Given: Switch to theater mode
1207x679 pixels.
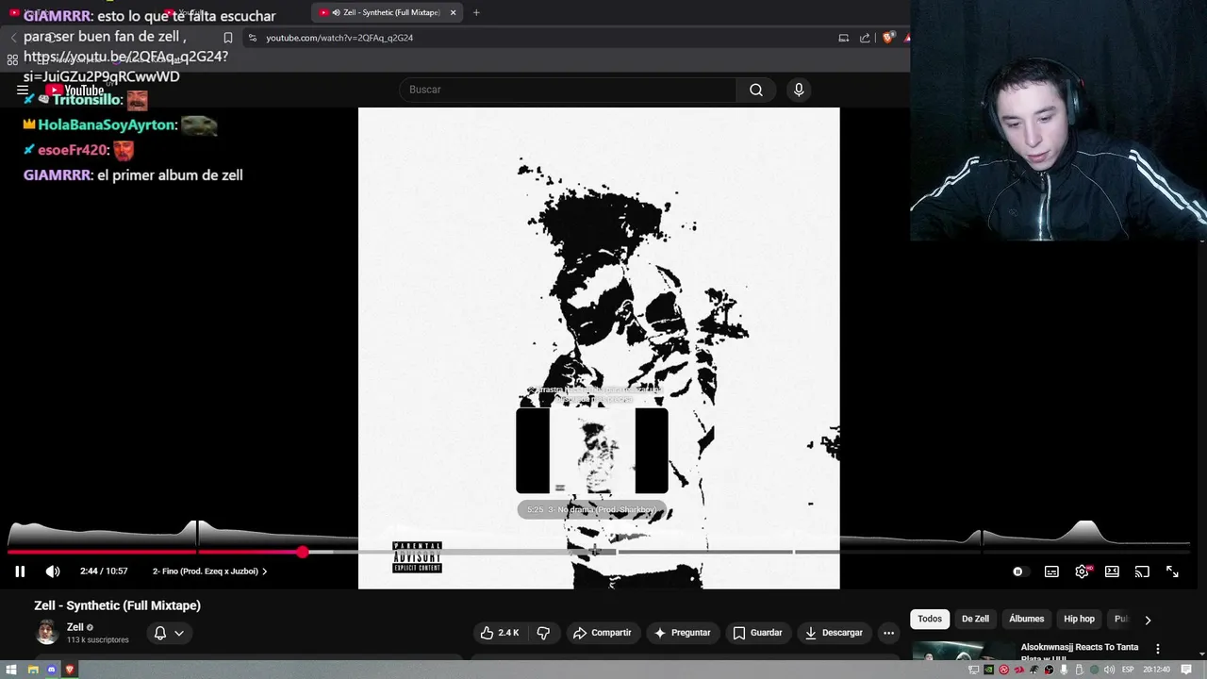Looking at the screenshot, I should 1112,571.
